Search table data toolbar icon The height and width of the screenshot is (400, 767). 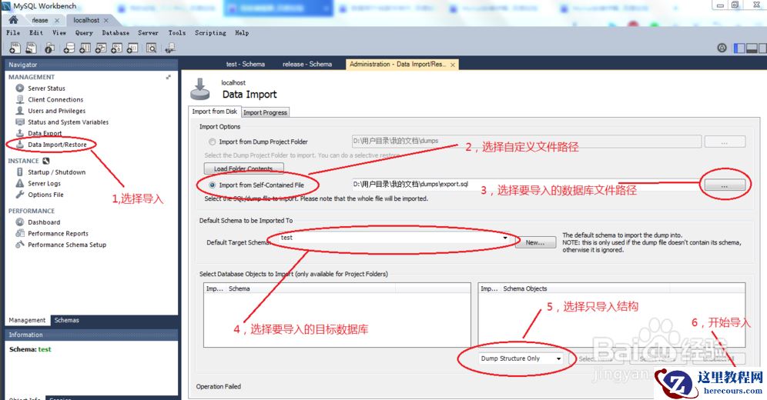151,48
